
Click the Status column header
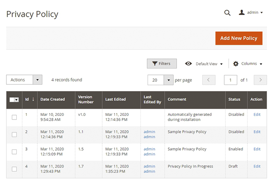pyautogui.click(x=235, y=100)
